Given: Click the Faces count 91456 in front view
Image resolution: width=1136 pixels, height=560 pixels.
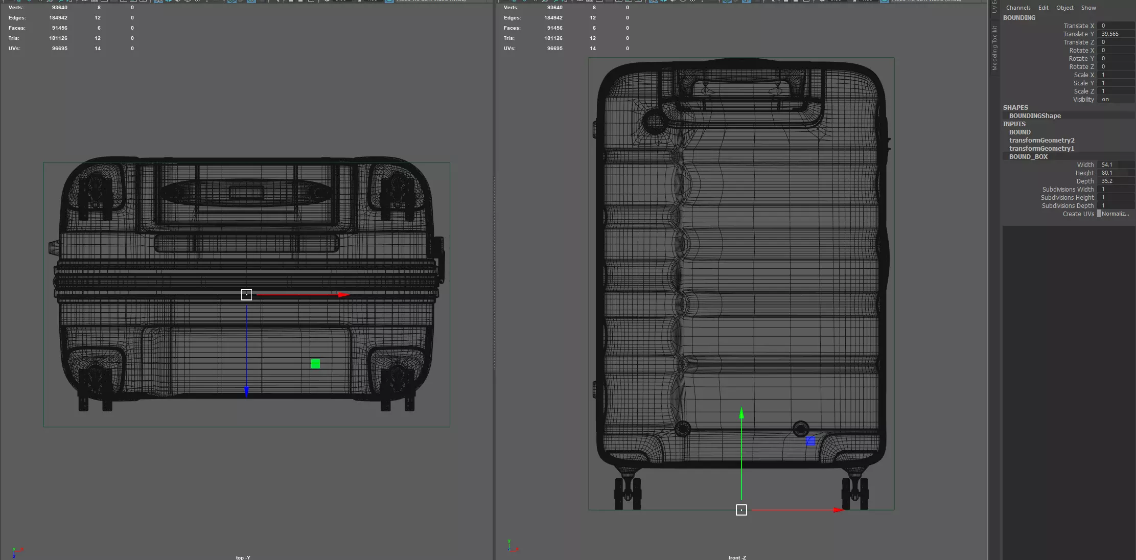Looking at the screenshot, I should 554,28.
